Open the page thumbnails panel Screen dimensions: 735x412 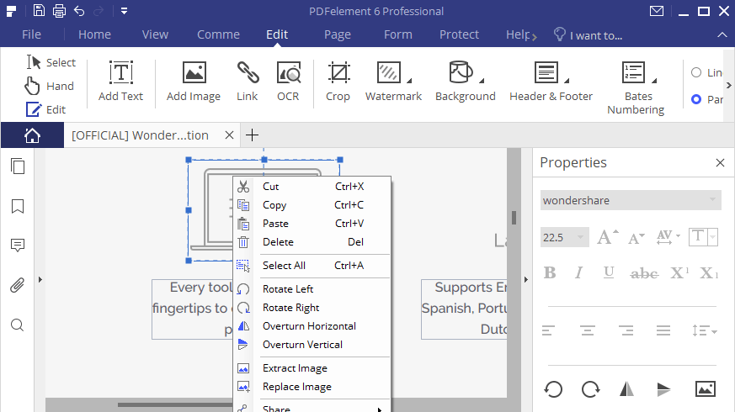click(x=18, y=166)
